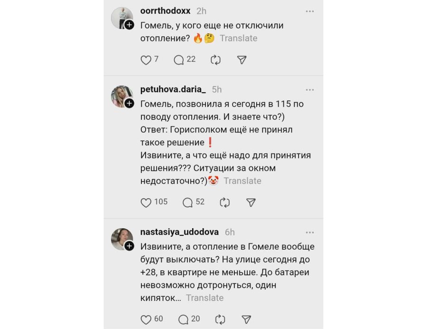Open the petuhova.daria_ username profile link

(173, 89)
